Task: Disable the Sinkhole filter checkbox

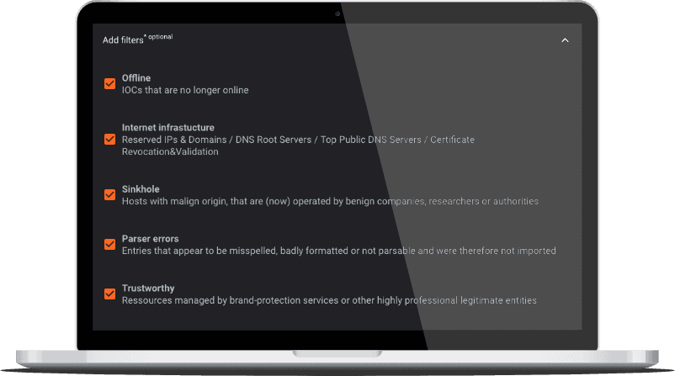Action: pos(109,194)
